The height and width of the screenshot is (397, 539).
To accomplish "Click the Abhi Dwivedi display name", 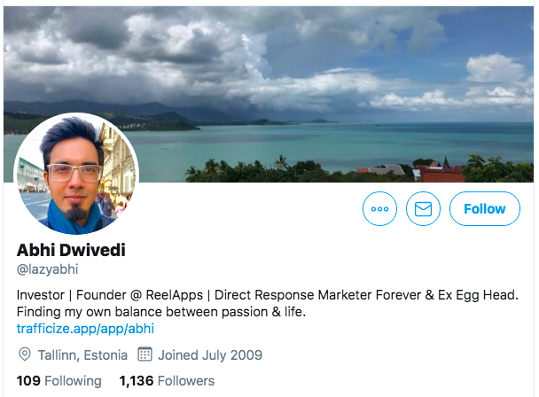I will click(71, 250).
